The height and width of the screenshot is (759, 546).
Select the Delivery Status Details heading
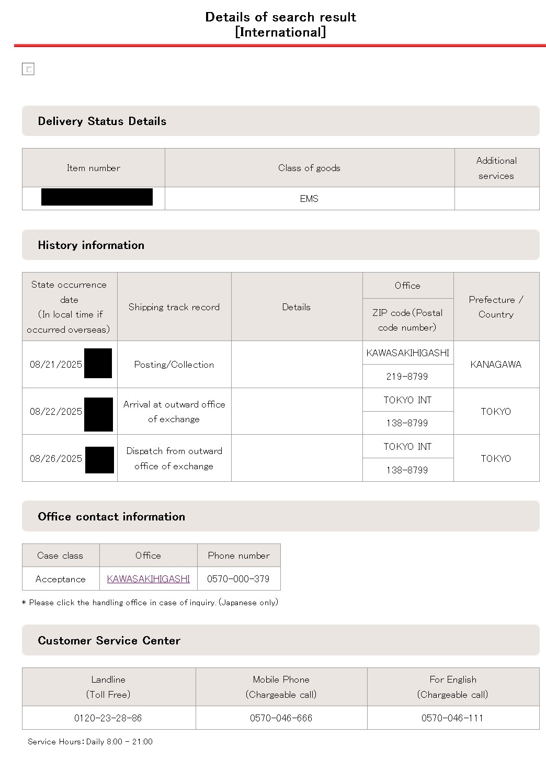pyautogui.click(x=102, y=121)
